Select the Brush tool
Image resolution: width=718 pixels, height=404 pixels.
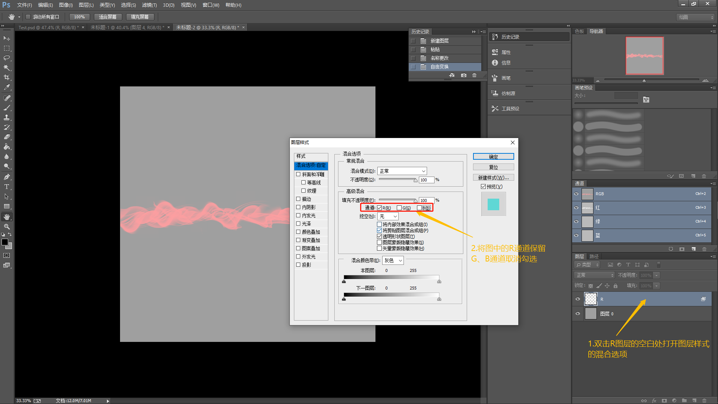click(x=7, y=108)
